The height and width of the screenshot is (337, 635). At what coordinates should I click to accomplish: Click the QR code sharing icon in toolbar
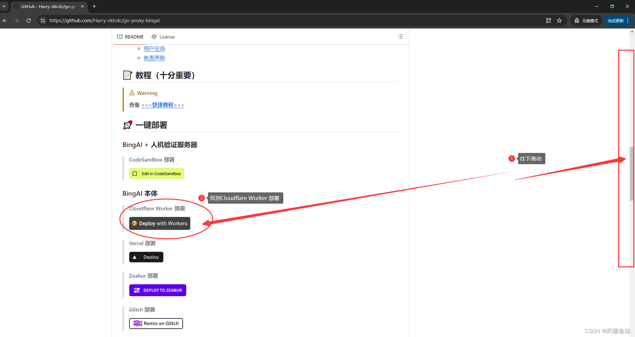(x=549, y=21)
